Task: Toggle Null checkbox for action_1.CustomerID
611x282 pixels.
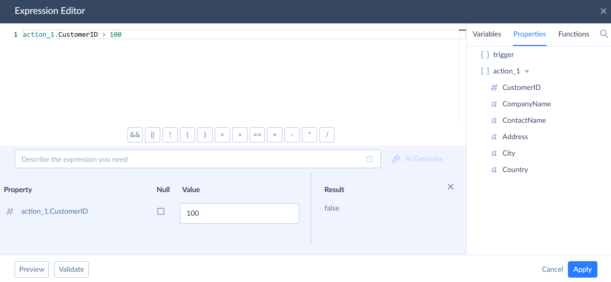Action: tap(161, 211)
